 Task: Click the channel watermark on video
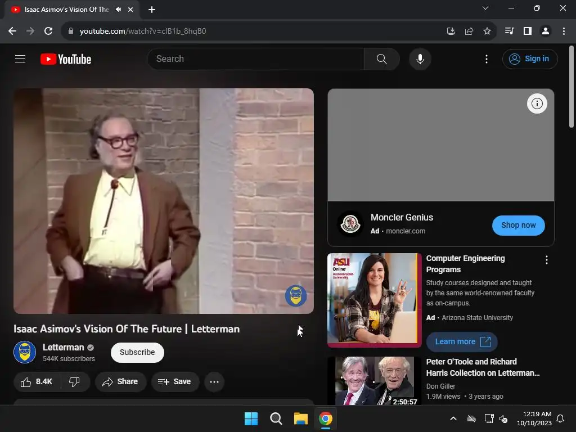pos(296,296)
